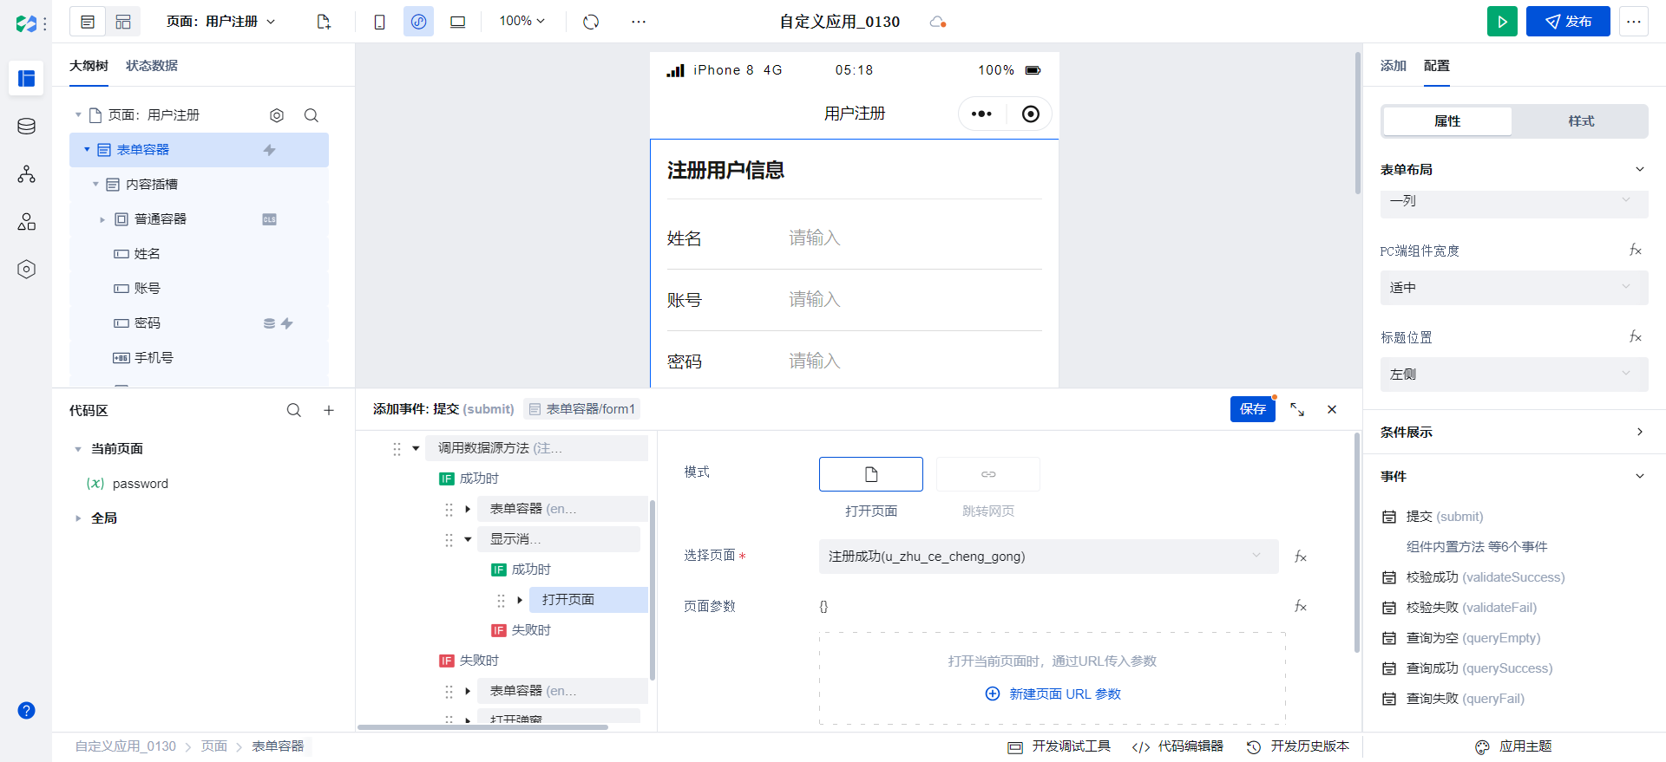Switch to the layout view icon
The width and height of the screenshot is (1666, 762).
point(123,22)
